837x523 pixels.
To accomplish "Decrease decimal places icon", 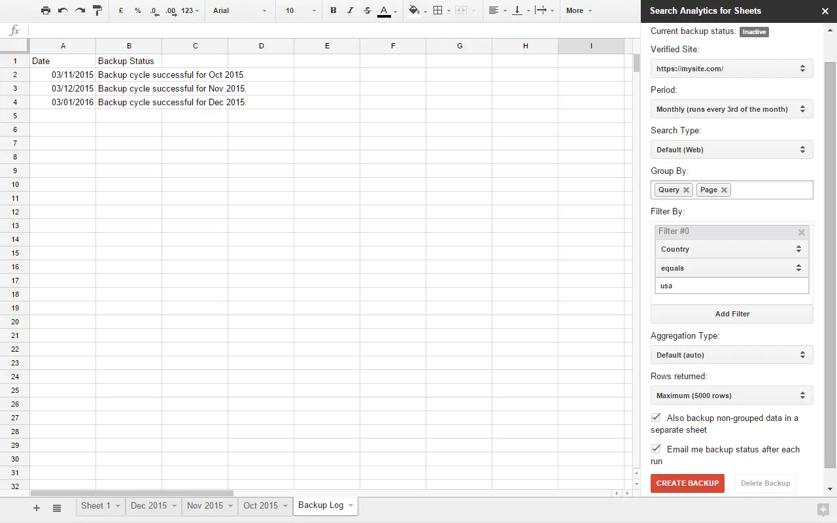I will 154,10.
